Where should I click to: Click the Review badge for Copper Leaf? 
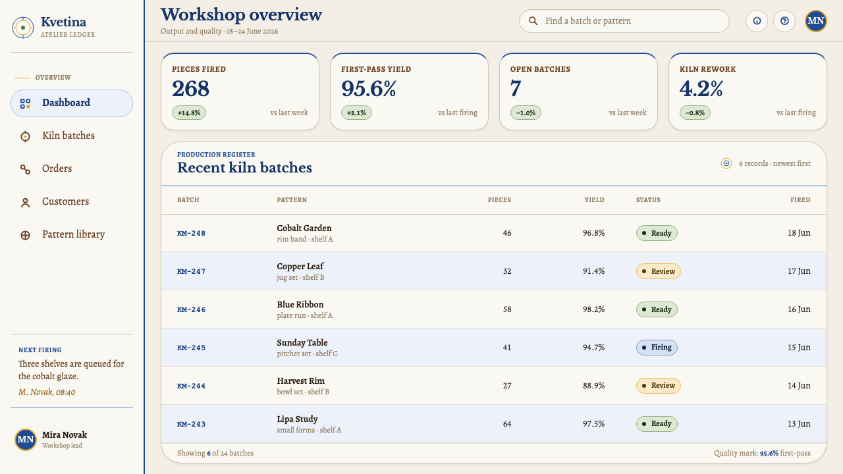pyautogui.click(x=658, y=271)
